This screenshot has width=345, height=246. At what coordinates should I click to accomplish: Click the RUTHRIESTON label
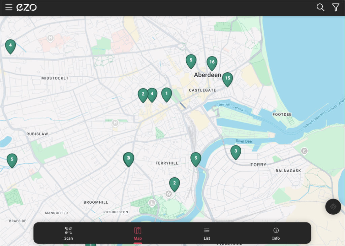click(x=116, y=212)
